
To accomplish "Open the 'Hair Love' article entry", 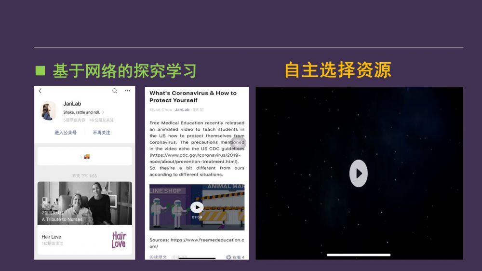I will tap(52, 237).
